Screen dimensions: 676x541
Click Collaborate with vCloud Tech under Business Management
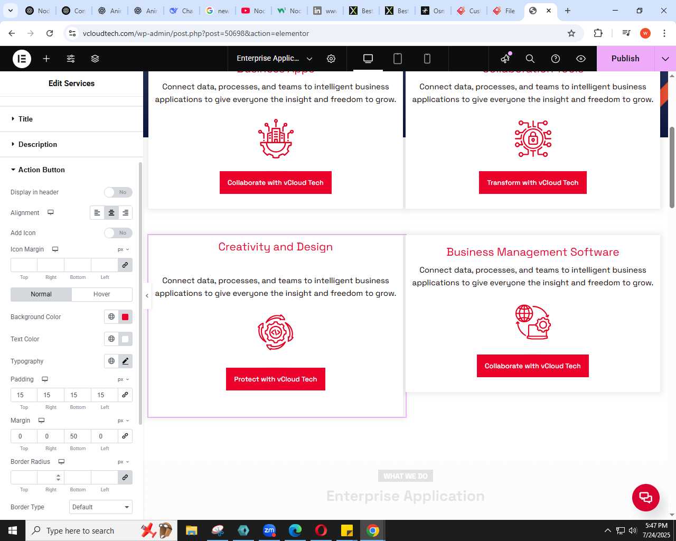click(533, 366)
